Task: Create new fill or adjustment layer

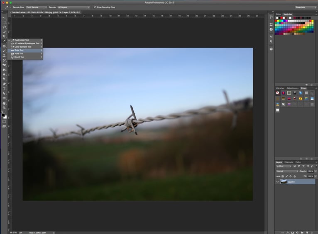Action: (x=297, y=233)
